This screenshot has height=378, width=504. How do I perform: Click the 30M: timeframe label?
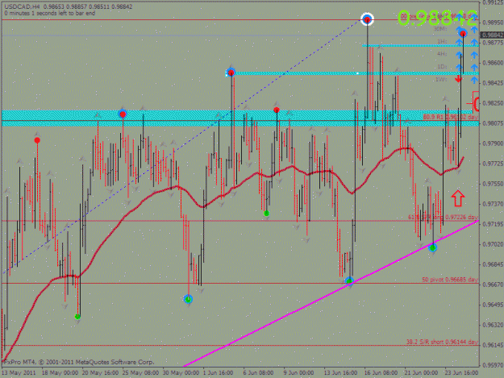(440, 29)
